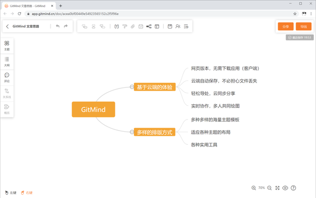Select the node 各种实用工具

(204, 145)
